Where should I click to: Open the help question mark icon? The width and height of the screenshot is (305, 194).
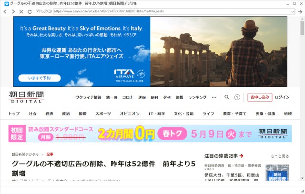(x=237, y=97)
